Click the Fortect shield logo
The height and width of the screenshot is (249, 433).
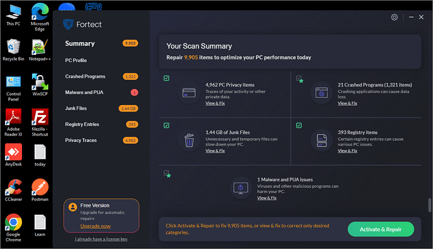point(68,24)
